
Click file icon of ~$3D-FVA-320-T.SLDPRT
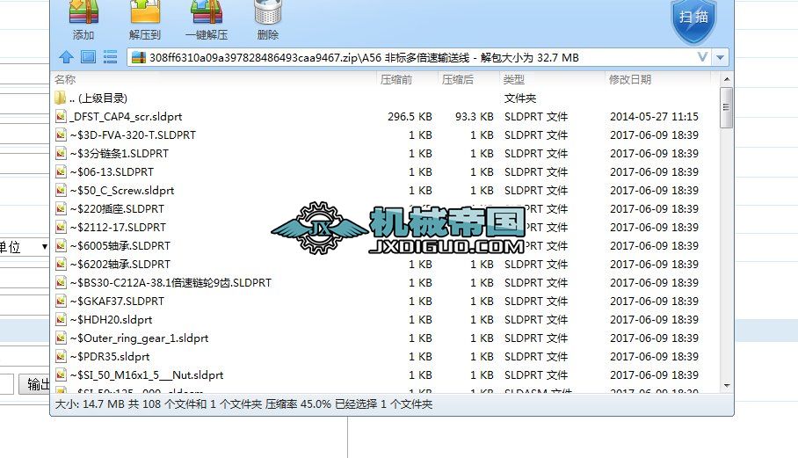pos(61,134)
